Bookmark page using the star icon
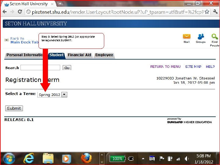The image size is (220, 165). coord(207,12)
